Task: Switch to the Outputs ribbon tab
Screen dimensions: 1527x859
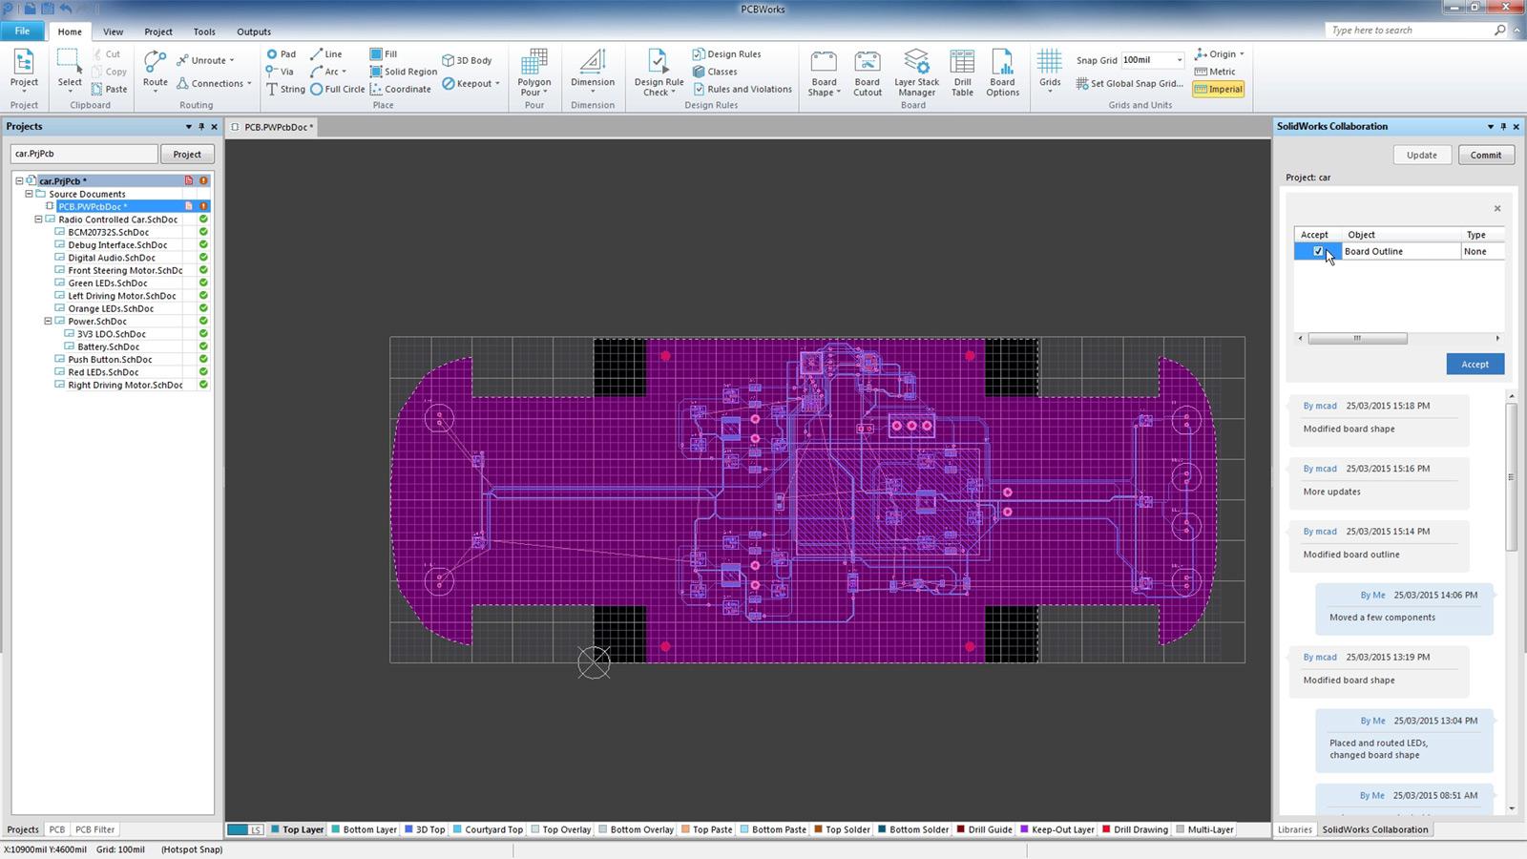Action: (x=253, y=31)
